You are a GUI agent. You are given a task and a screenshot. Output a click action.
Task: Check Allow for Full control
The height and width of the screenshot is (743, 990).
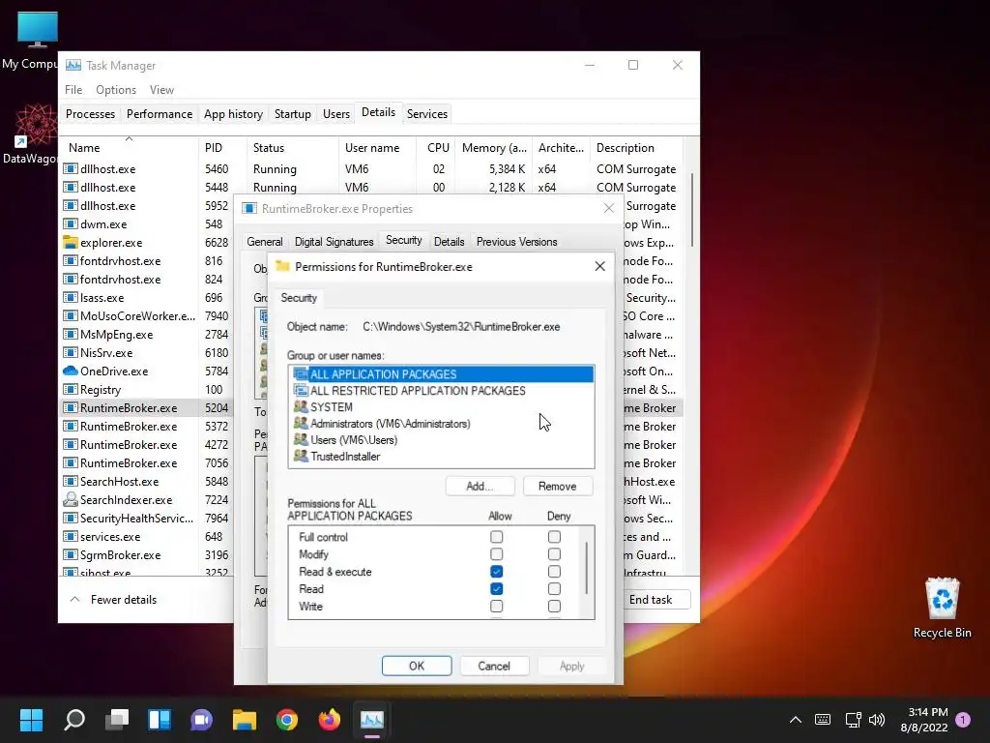[x=497, y=537]
